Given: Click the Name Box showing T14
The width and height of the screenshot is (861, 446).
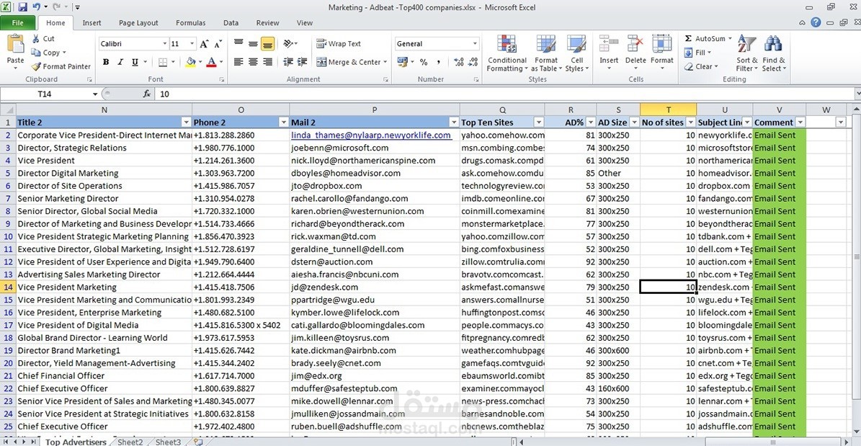Looking at the screenshot, I should 45,94.
